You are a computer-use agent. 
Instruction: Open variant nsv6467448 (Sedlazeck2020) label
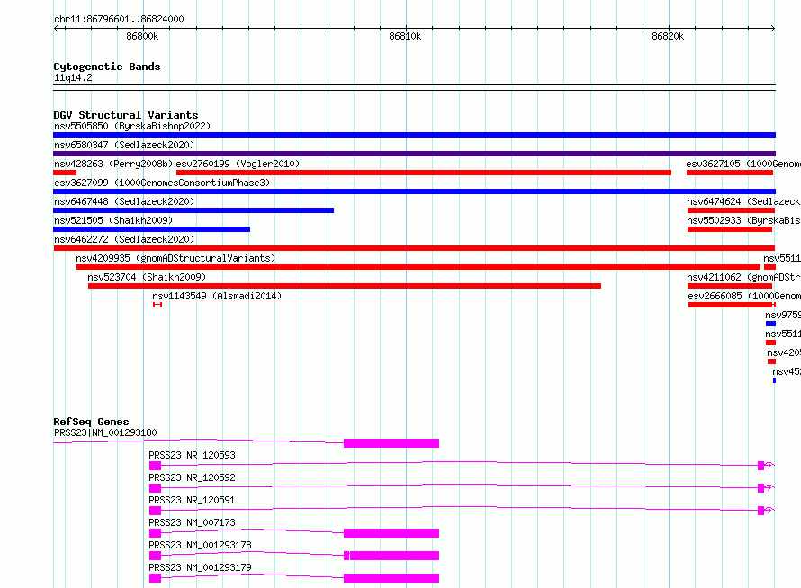124,201
